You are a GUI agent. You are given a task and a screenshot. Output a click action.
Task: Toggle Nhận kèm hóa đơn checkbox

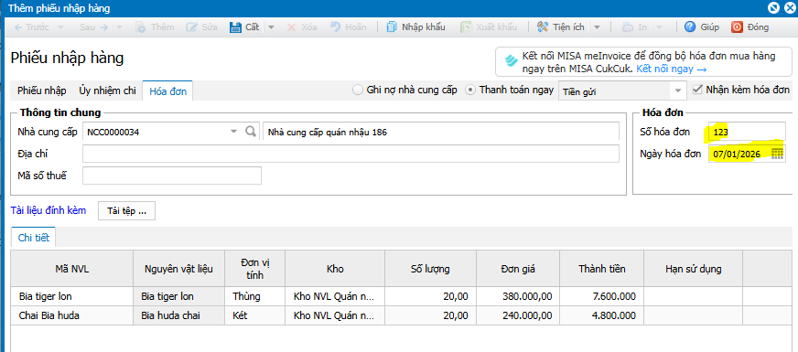697,90
